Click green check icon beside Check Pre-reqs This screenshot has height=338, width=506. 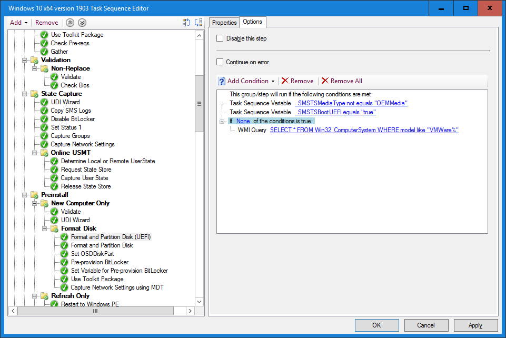pyautogui.click(x=44, y=43)
